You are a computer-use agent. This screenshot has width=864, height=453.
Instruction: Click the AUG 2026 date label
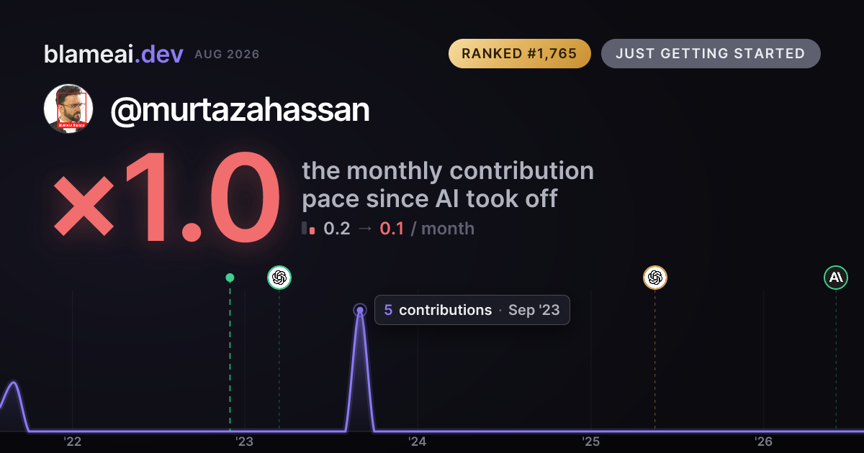click(x=227, y=55)
